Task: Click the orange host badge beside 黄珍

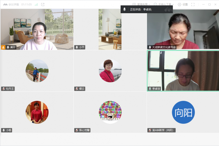Action: pos(3,47)
